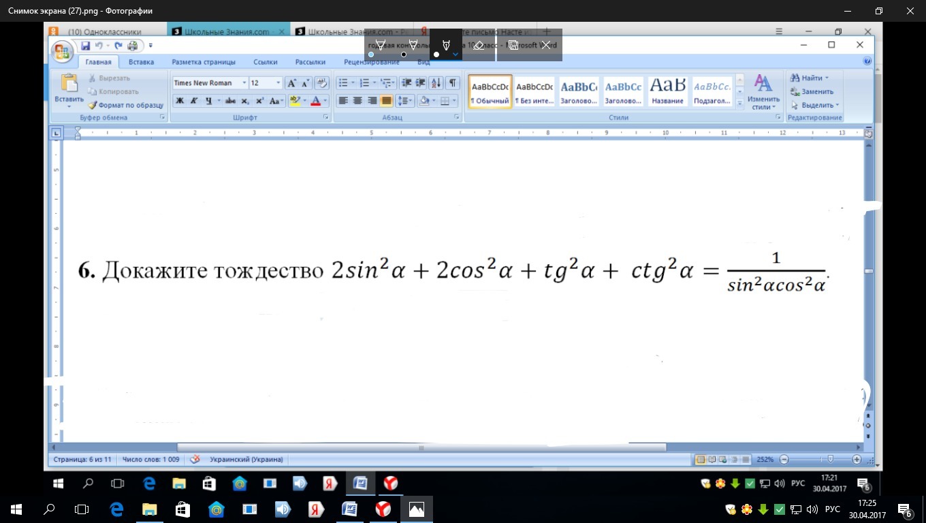
Task: Expand the styles gallery more button
Action: point(740,104)
